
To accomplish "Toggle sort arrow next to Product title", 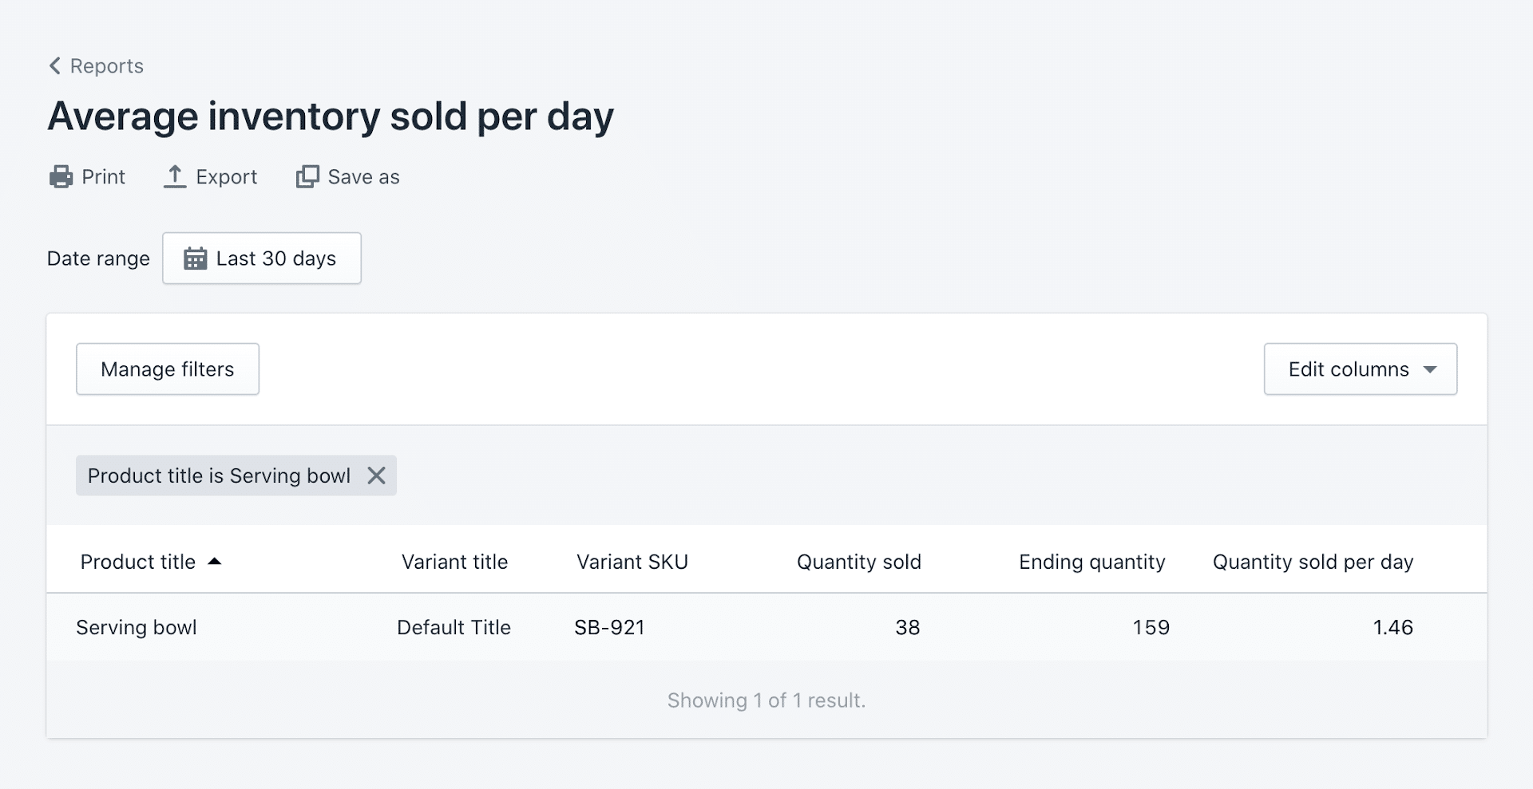I will point(214,562).
